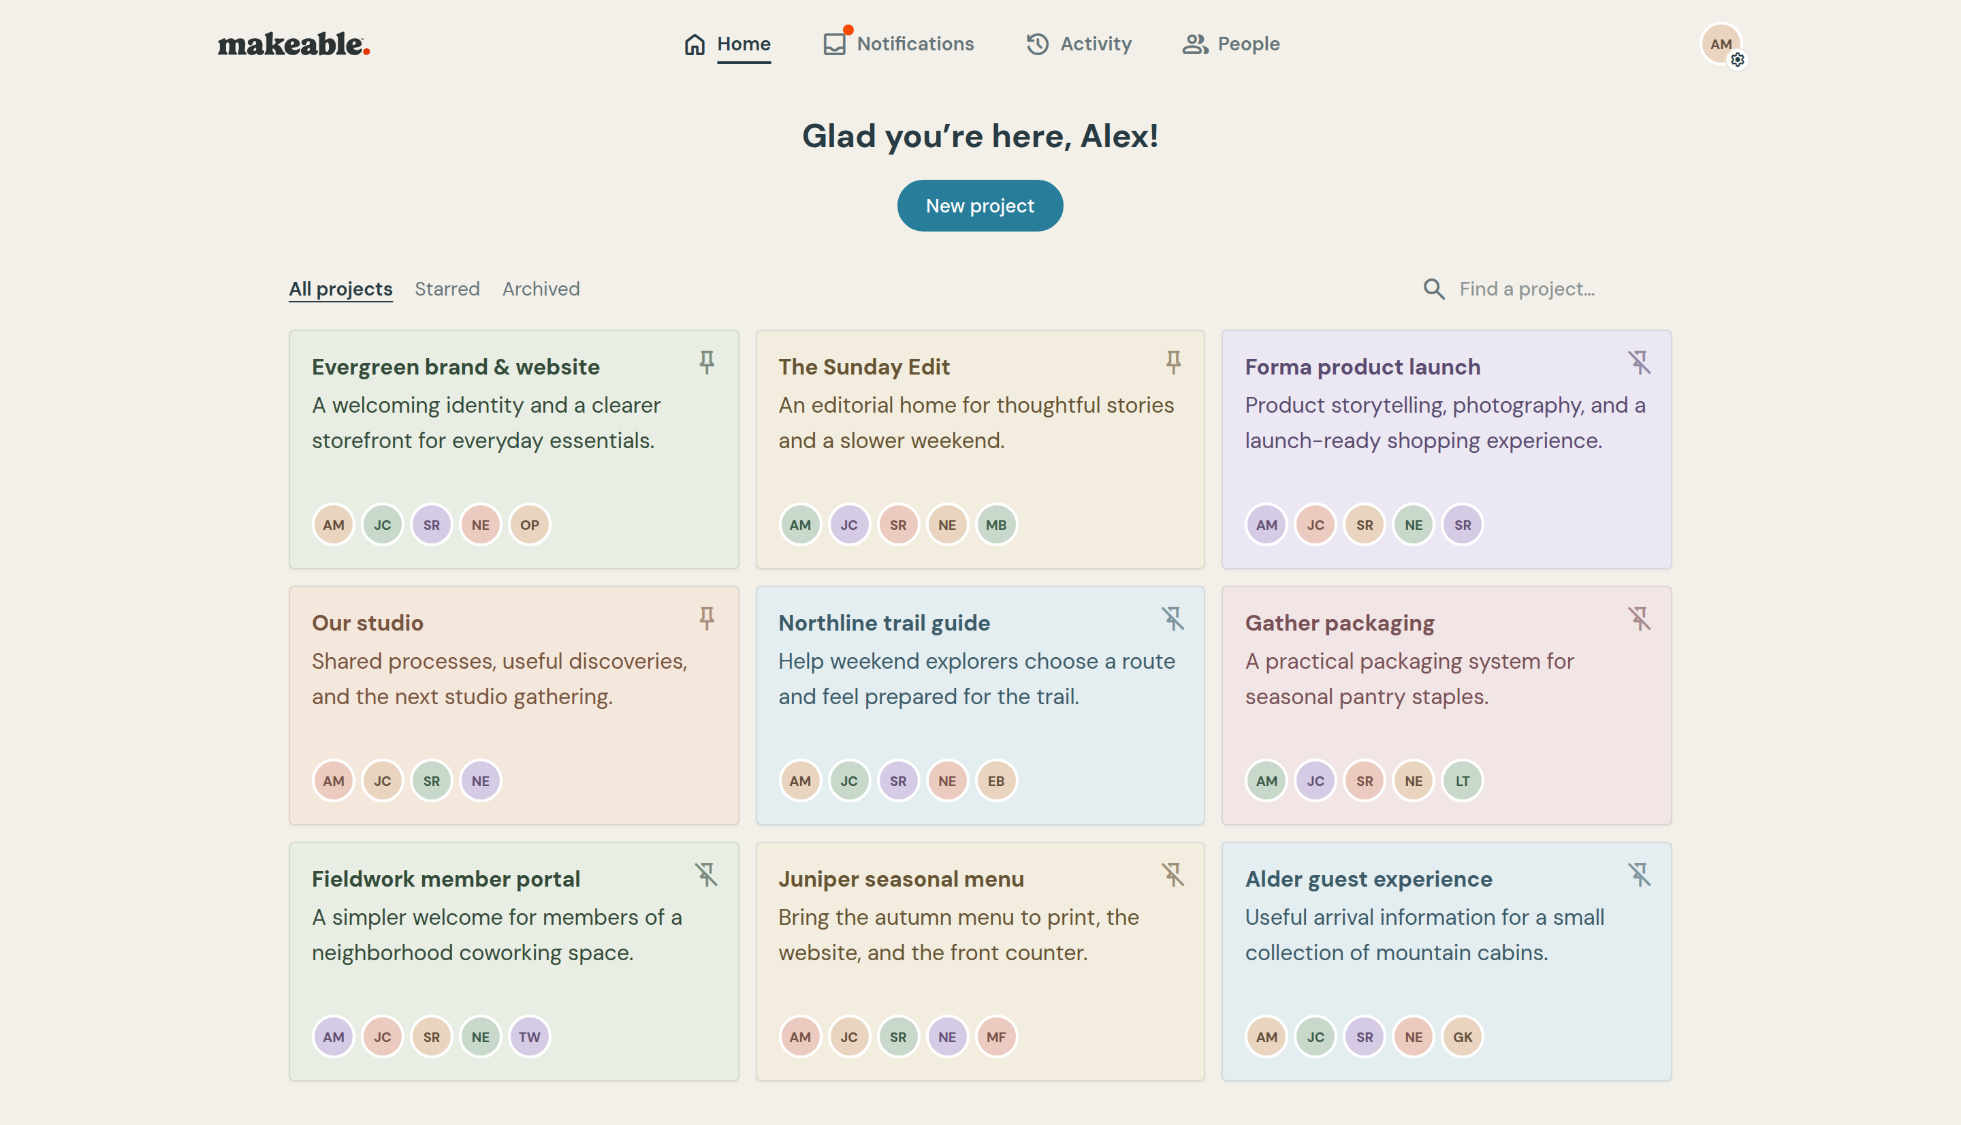Open Northline trail guide project title
Screen dimensions: 1961x1125
[884, 622]
